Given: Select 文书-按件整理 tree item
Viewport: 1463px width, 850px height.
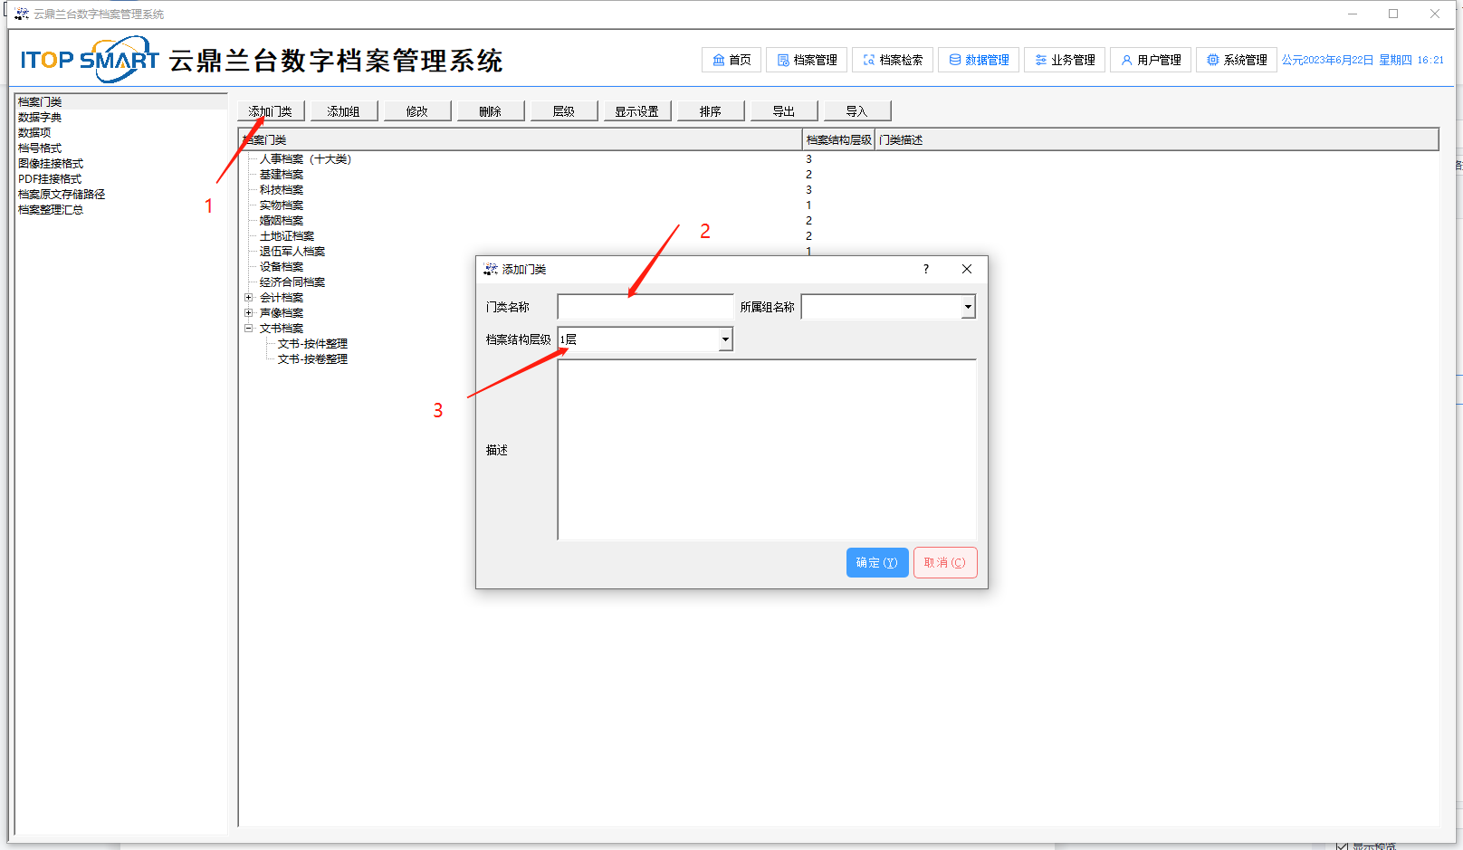Looking at the screenshot, I should 312,344.
